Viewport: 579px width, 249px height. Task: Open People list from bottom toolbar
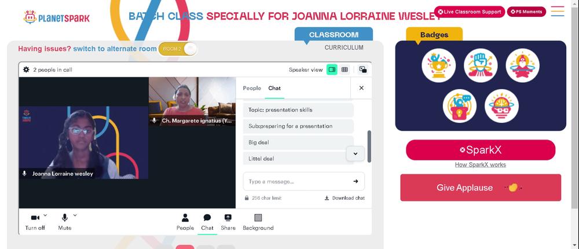coord(185,223)
